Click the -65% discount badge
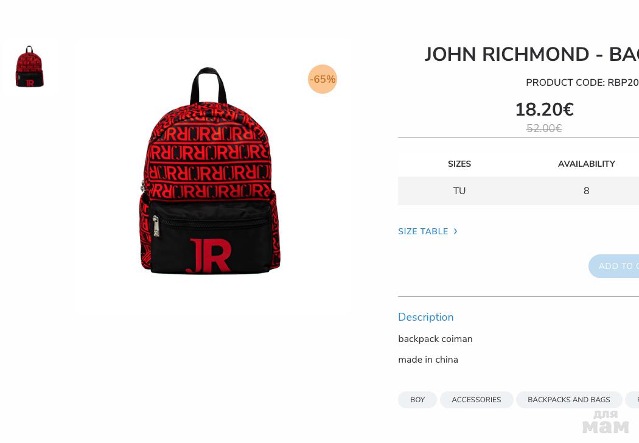 [323, 79]
